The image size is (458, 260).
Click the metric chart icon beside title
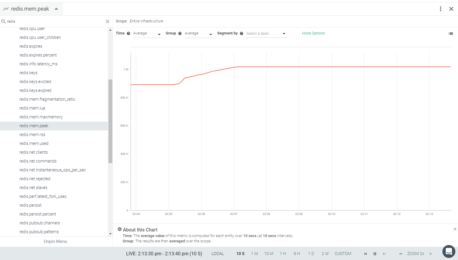pyautogui.click(x=6, y=9)
